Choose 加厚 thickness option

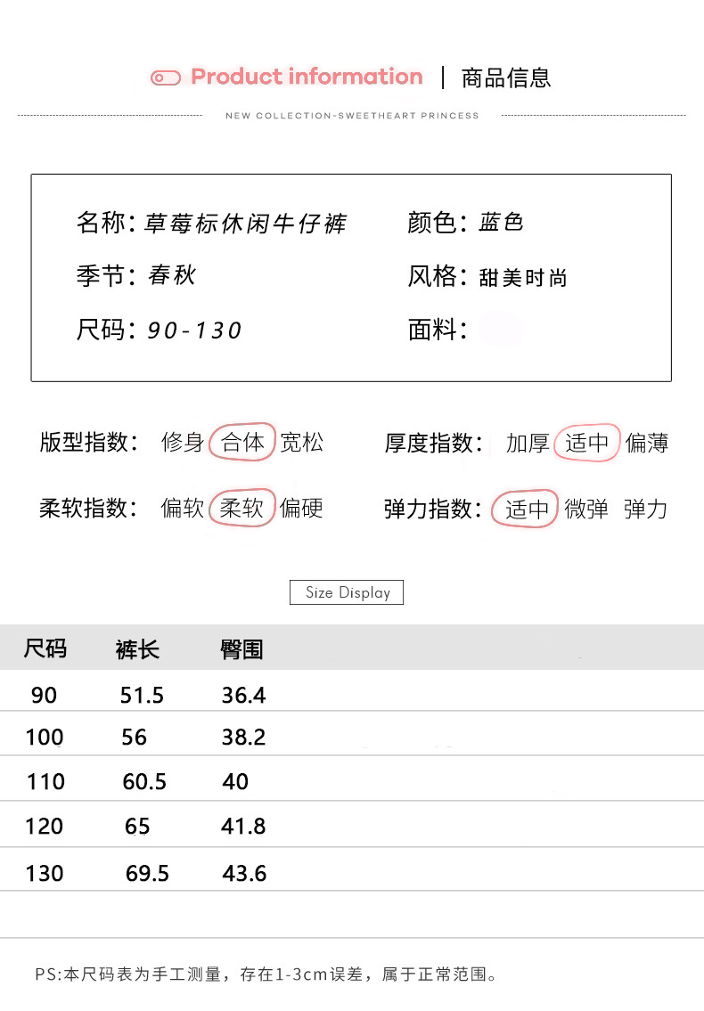(x=528, y=443)
